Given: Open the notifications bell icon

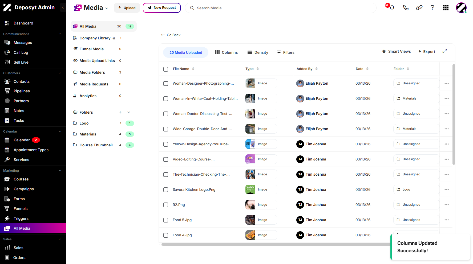Looking at the screenshot, I should pos(392,8).
